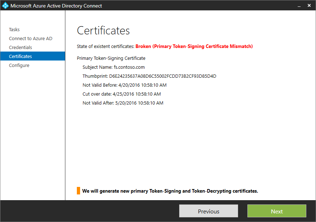The width and height of the screenshot is (316, 222).
Task: Click the 'Cut over date: 4/25/2016' line
Action: (x=122, y=94)
